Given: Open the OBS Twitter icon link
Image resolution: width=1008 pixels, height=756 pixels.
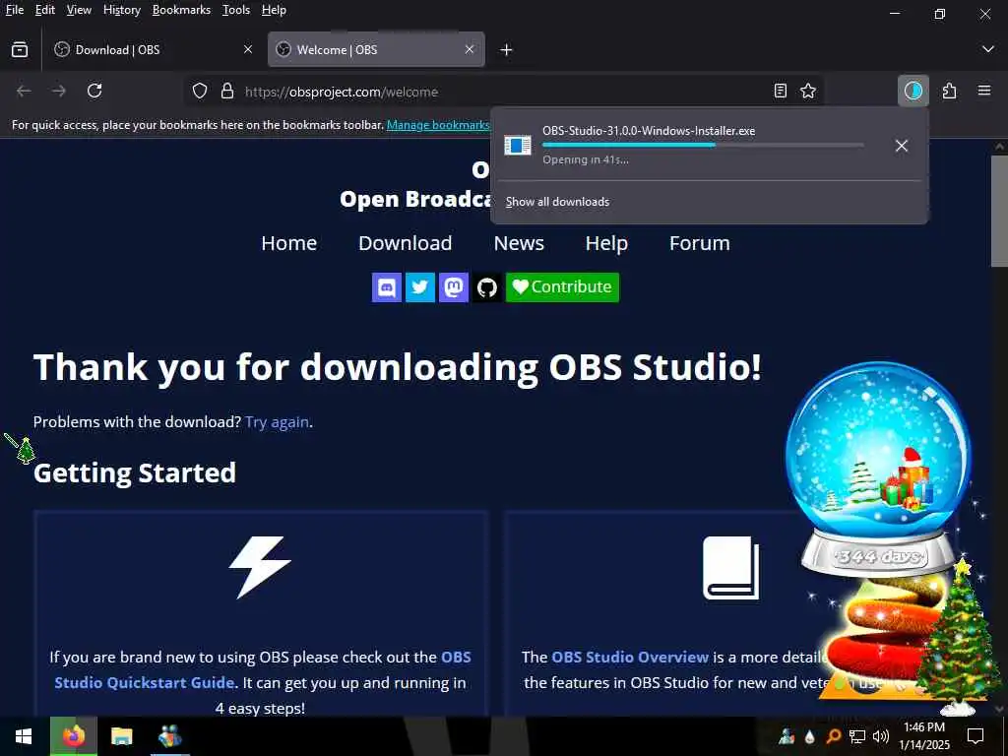Looking at the screenshot, I should pyautogui.click(x=419, y=286).
